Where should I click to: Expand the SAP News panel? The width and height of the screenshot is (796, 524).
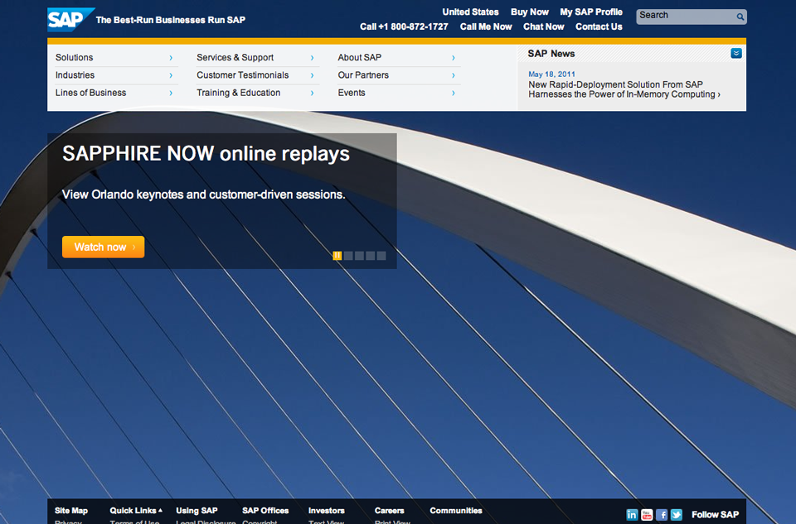[x=736, y=53]
